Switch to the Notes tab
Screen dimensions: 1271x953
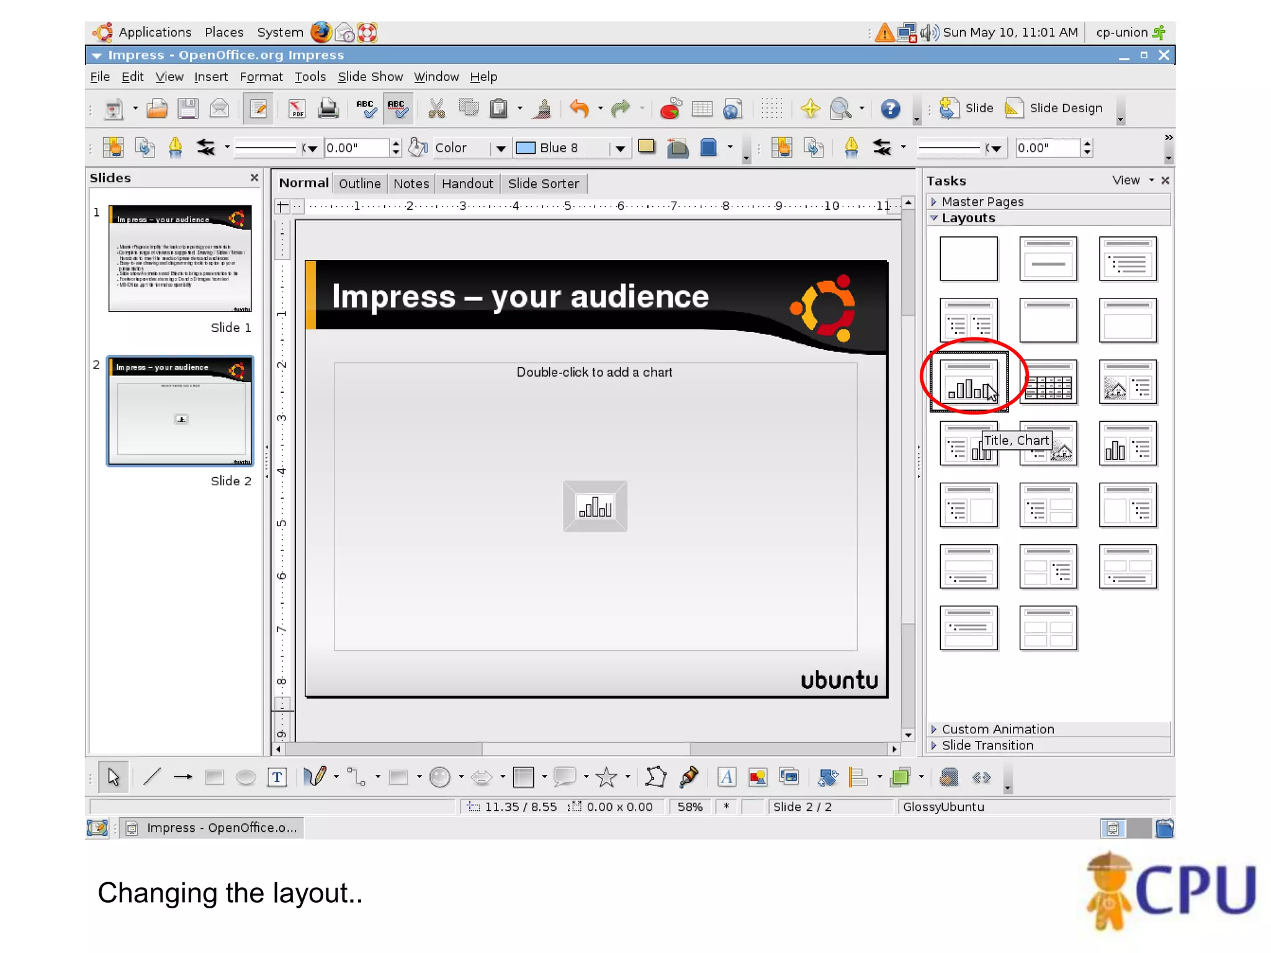click(x=411, y=184)
